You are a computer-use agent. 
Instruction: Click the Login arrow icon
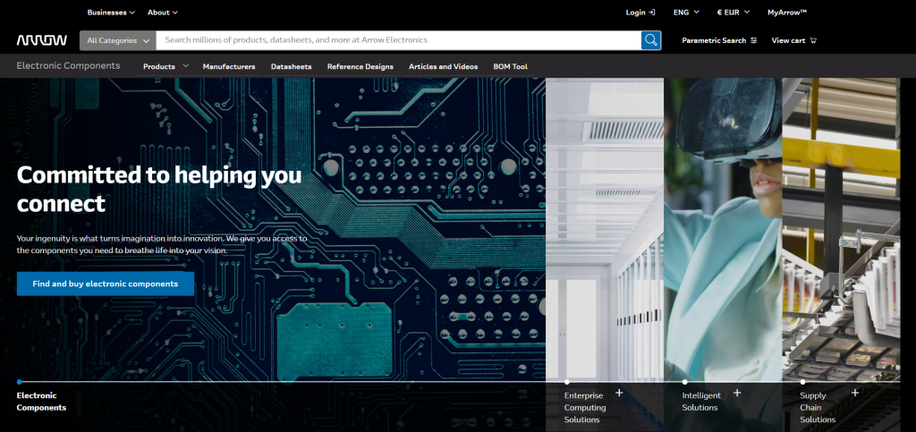(x=652, y=13)
